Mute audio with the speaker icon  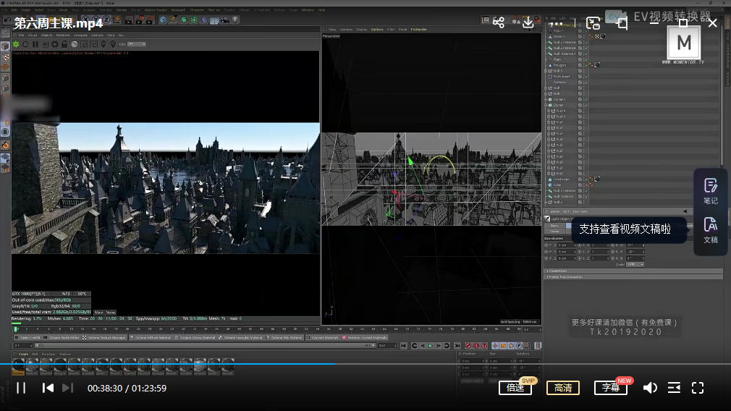[x=650, y=388]
